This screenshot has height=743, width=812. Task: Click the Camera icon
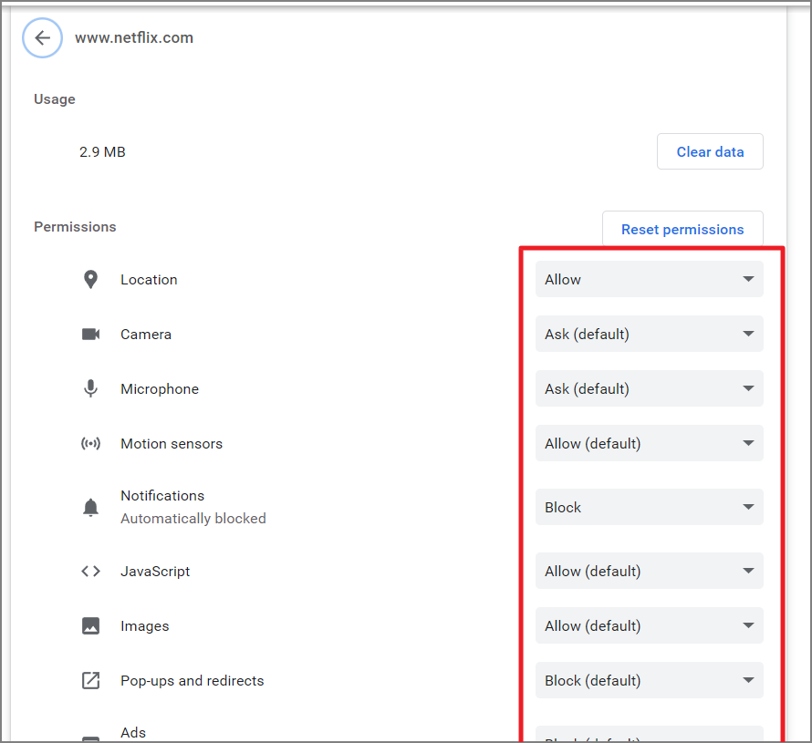pyautogui.click(x=90, y=335)
